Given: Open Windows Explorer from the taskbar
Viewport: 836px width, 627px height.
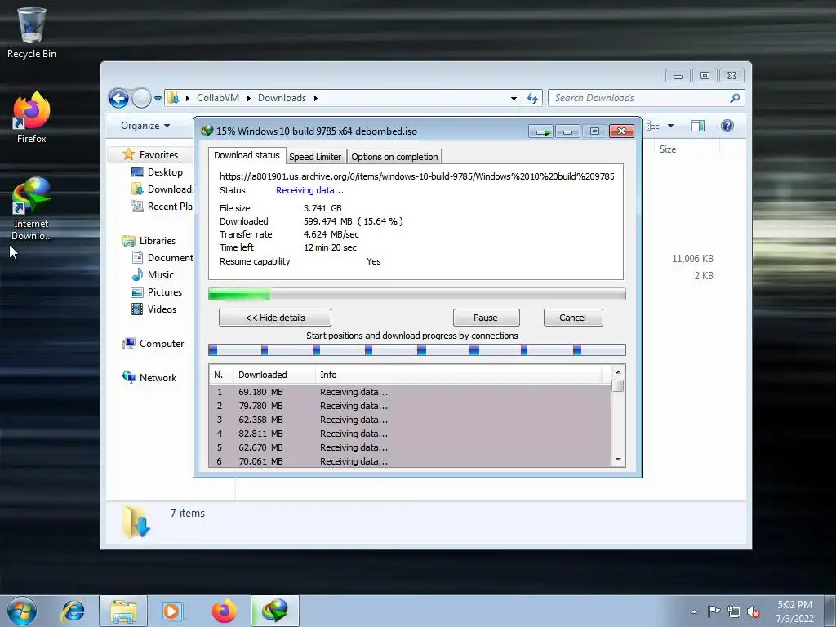Looking at the screenshot, I should pos(123,611).
